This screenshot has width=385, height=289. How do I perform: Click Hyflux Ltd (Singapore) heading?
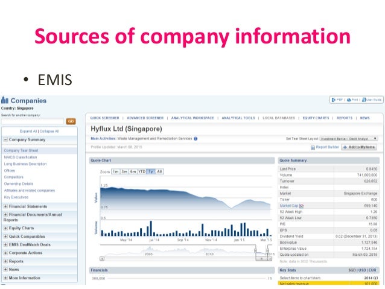[126, 129]
